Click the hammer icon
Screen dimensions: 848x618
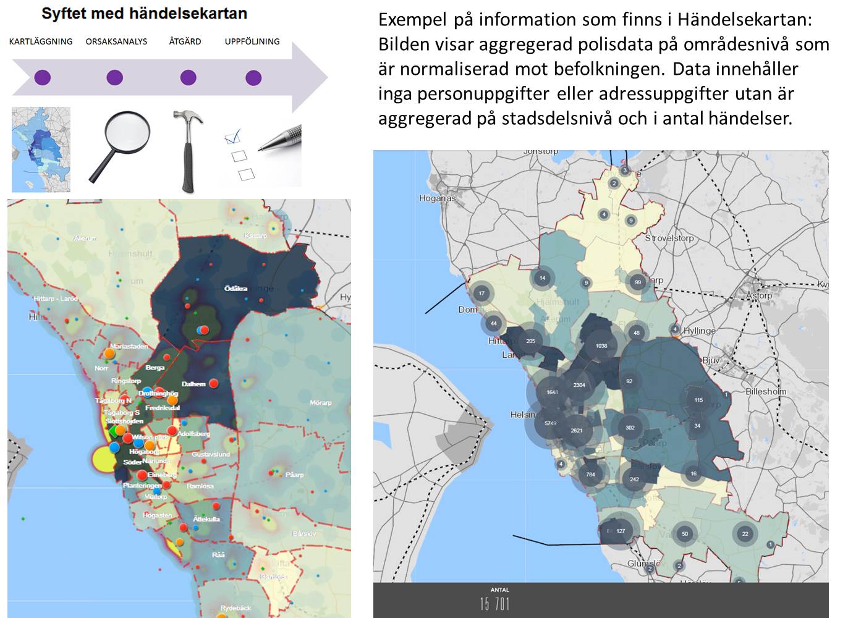(189, 151)
